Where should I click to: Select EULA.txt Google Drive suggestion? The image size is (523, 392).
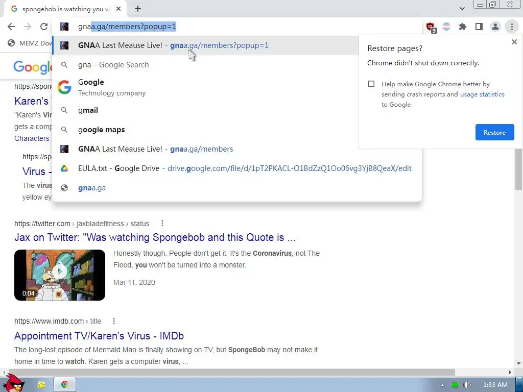point(237,168)
